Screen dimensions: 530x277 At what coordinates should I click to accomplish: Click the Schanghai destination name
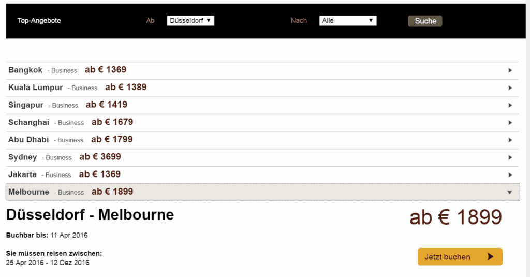tap(29, 122)
